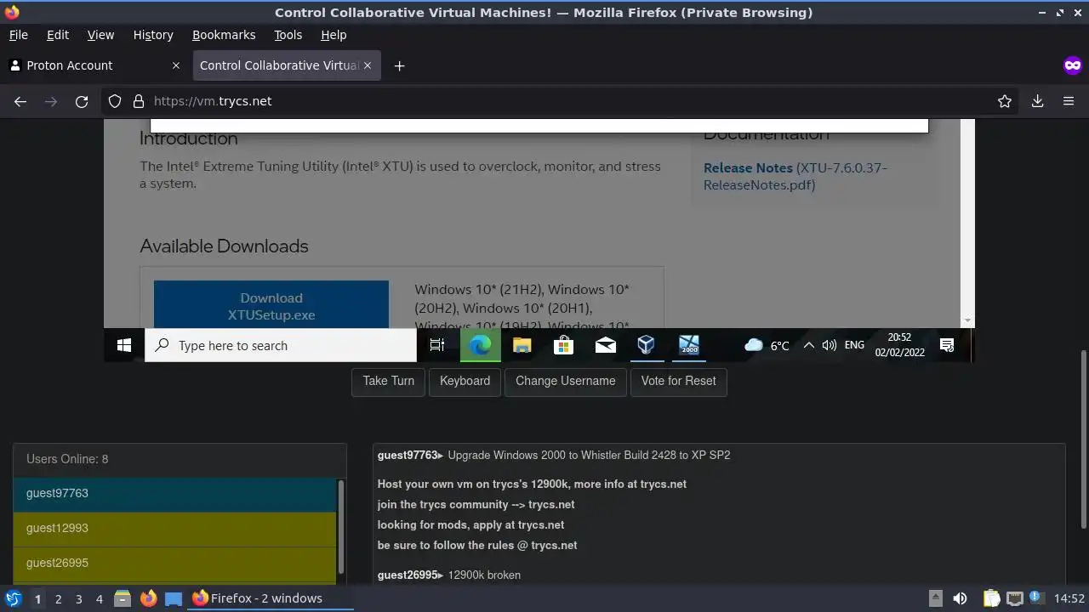Reload the current page

click(x=82, y=101)
